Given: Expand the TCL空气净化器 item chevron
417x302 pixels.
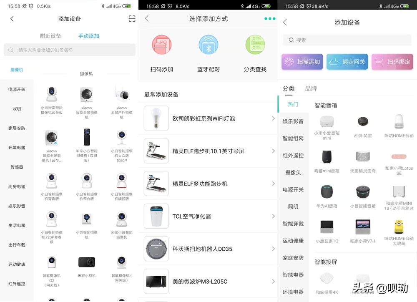Looking at the screenshot, I should point(274,216).
